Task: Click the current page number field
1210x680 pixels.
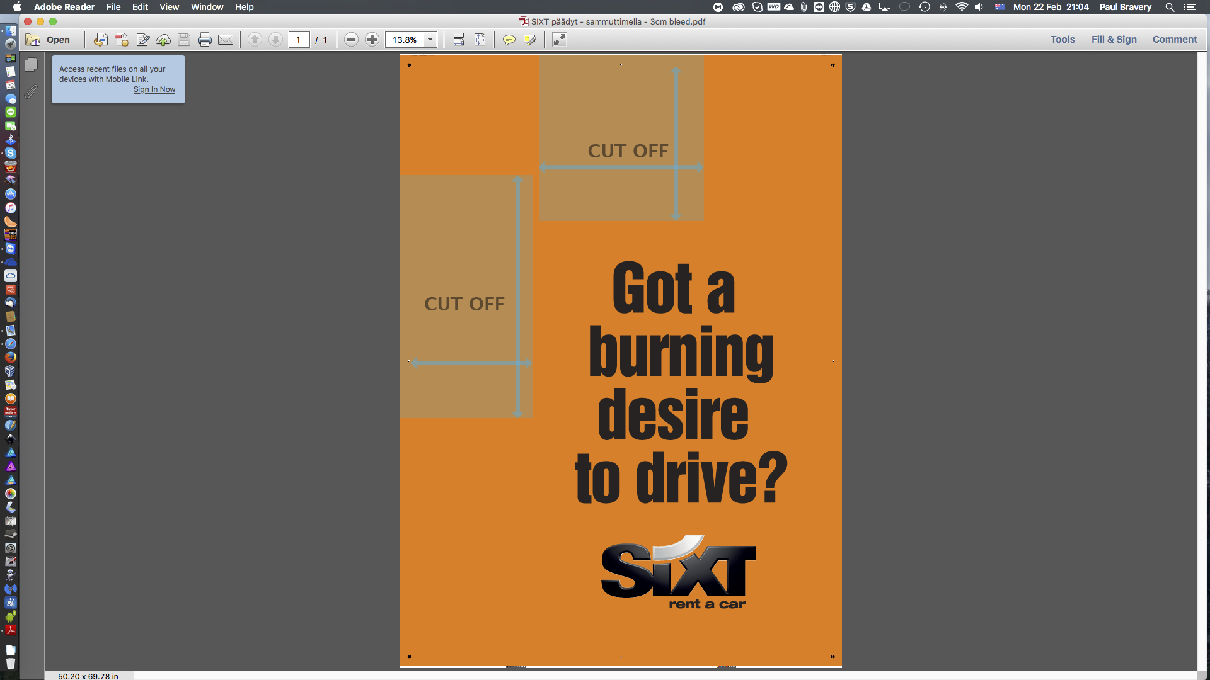Action: (299, 40)
